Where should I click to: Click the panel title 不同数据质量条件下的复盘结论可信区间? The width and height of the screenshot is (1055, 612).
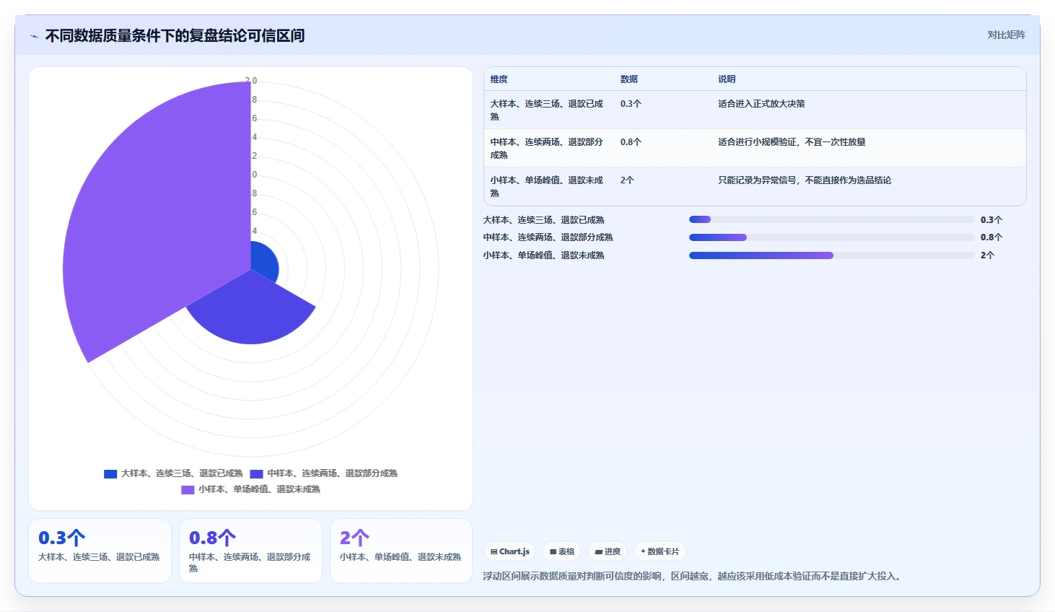pyautogui.click(x=175, y=35)
